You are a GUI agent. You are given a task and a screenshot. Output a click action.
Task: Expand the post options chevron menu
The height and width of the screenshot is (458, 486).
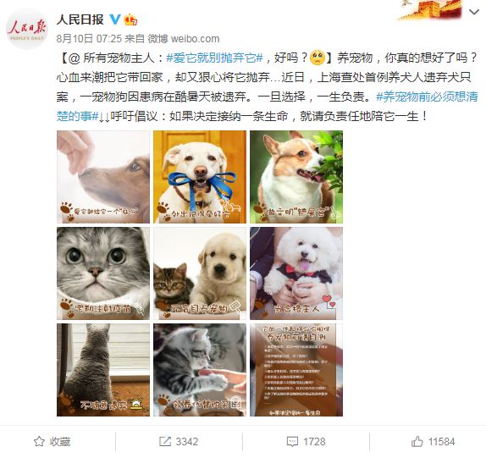click(474, 12)
